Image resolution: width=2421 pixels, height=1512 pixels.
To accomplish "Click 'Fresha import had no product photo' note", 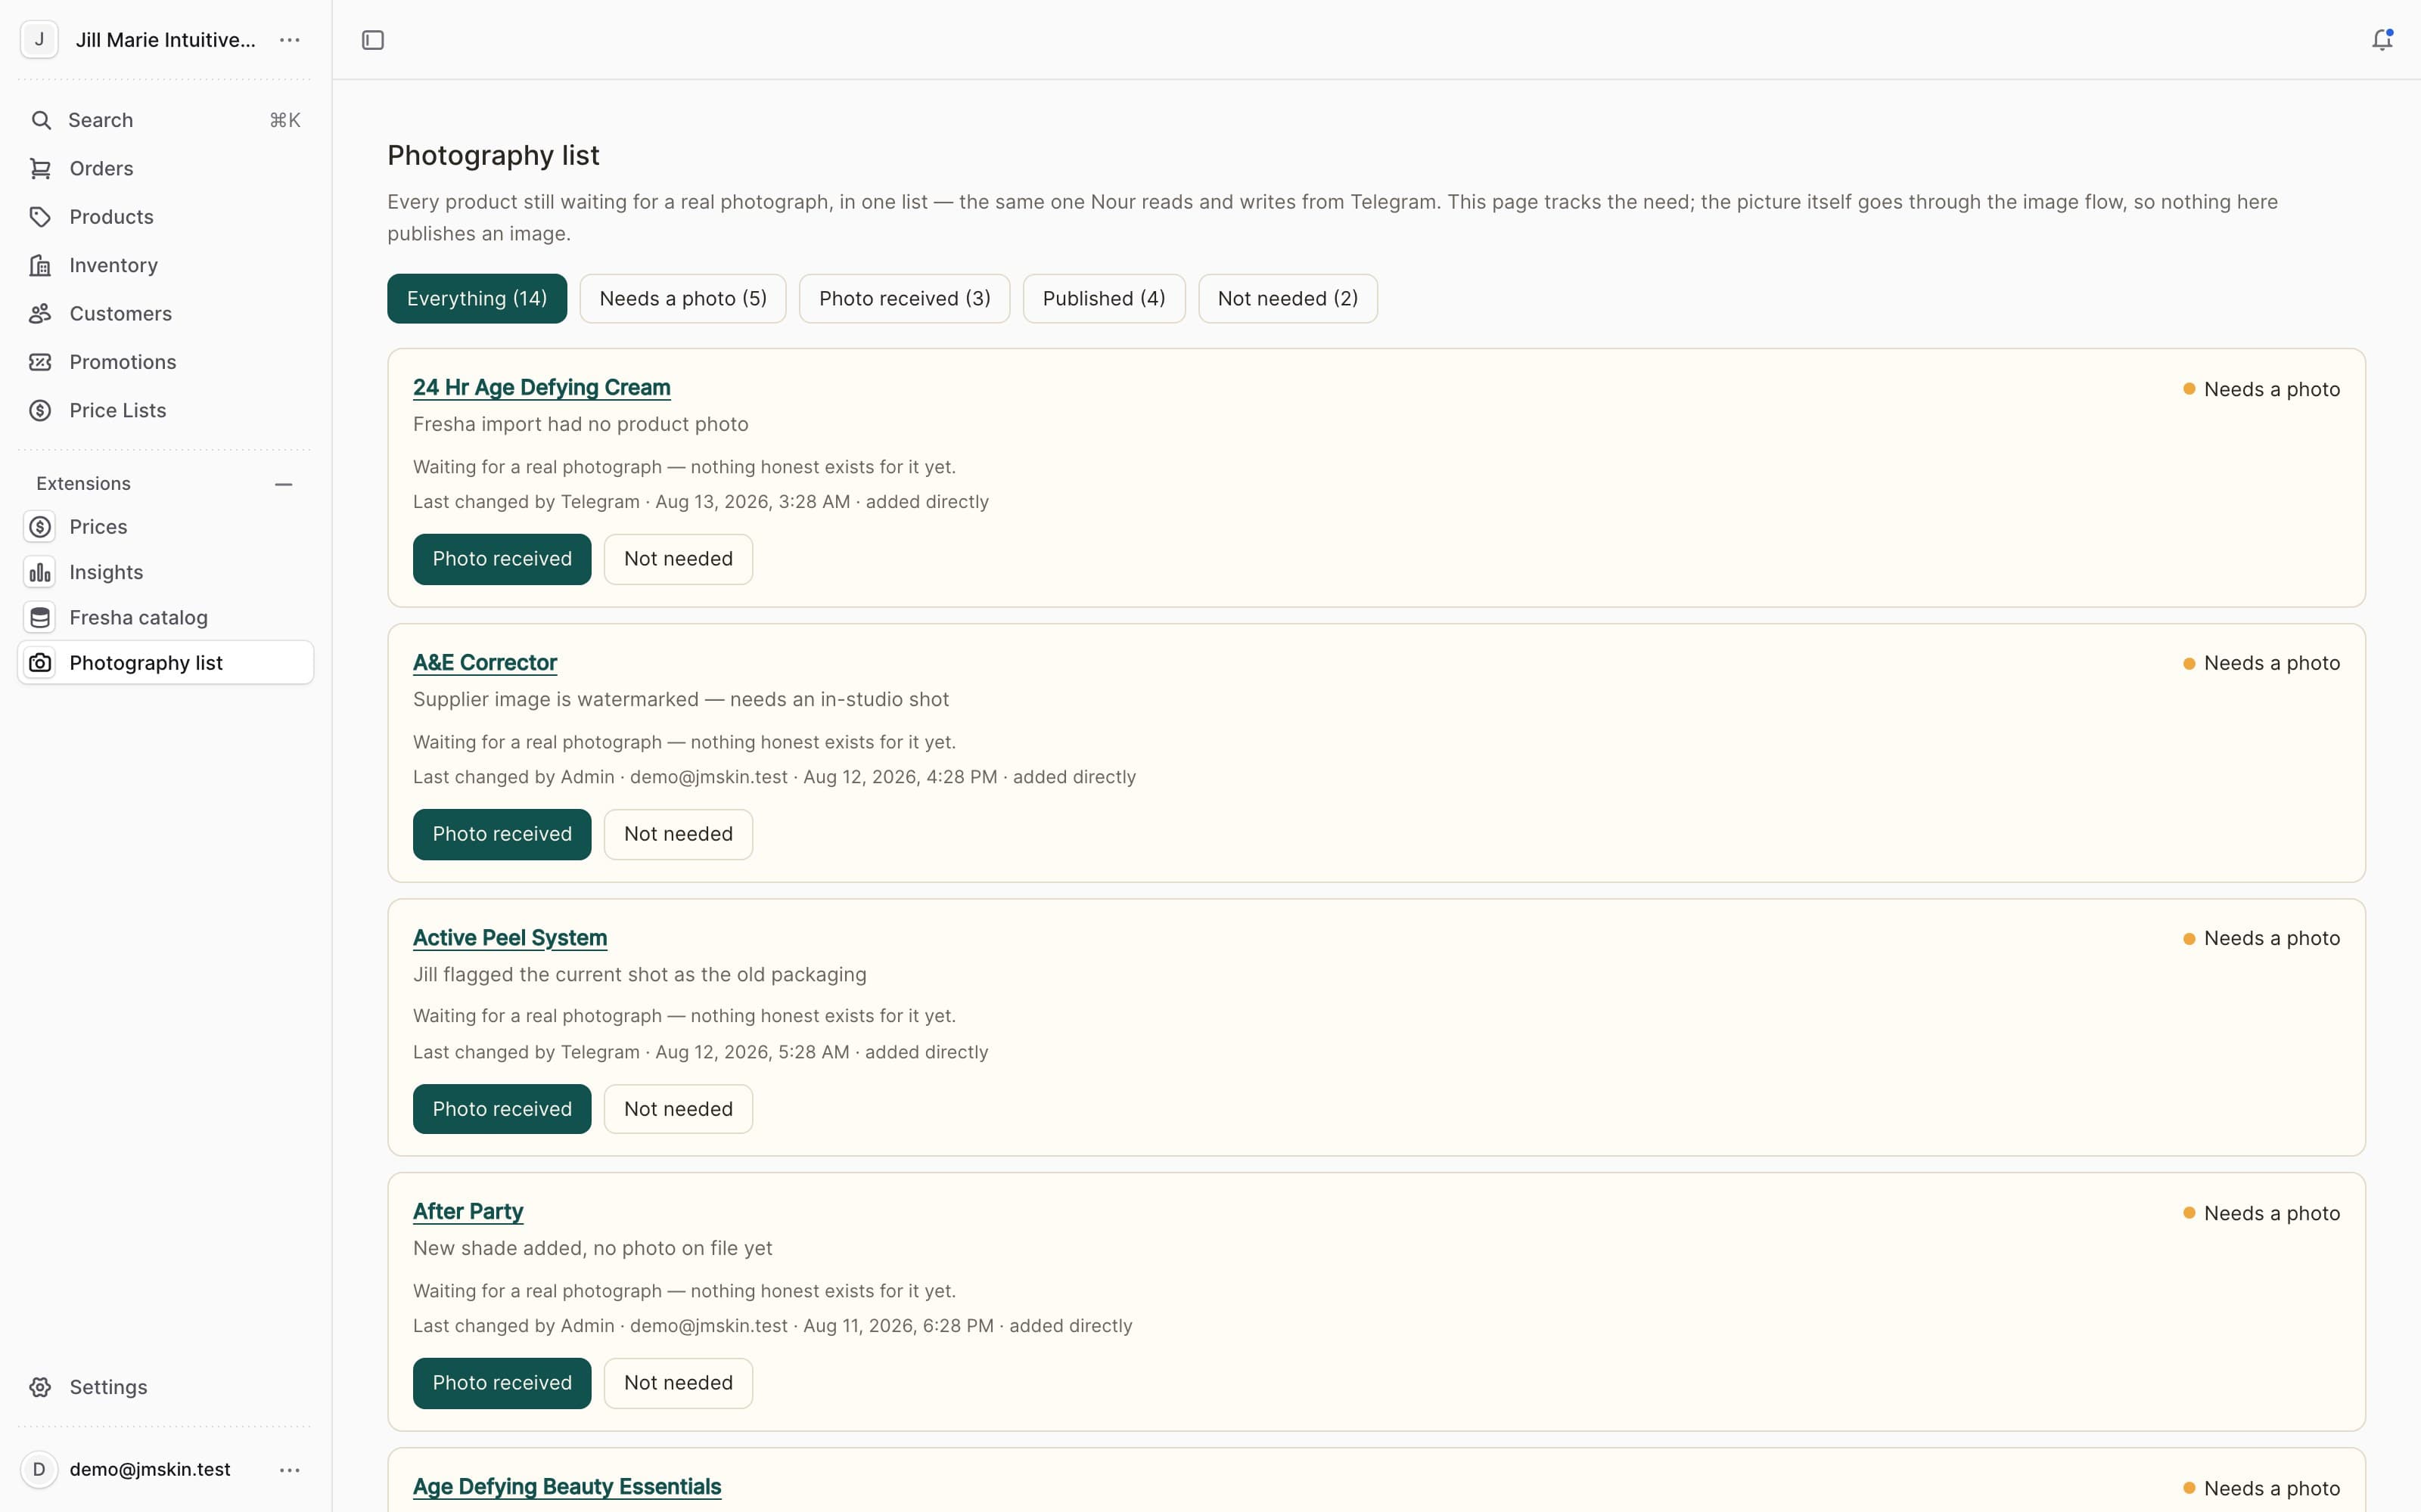I will pyautogui.click(x=580, y=424).
